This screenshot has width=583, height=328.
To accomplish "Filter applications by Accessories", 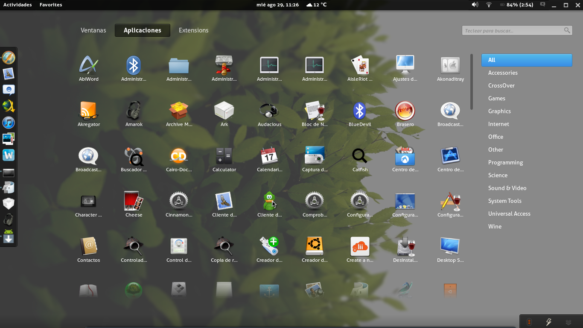I will (x=503, y=73).
